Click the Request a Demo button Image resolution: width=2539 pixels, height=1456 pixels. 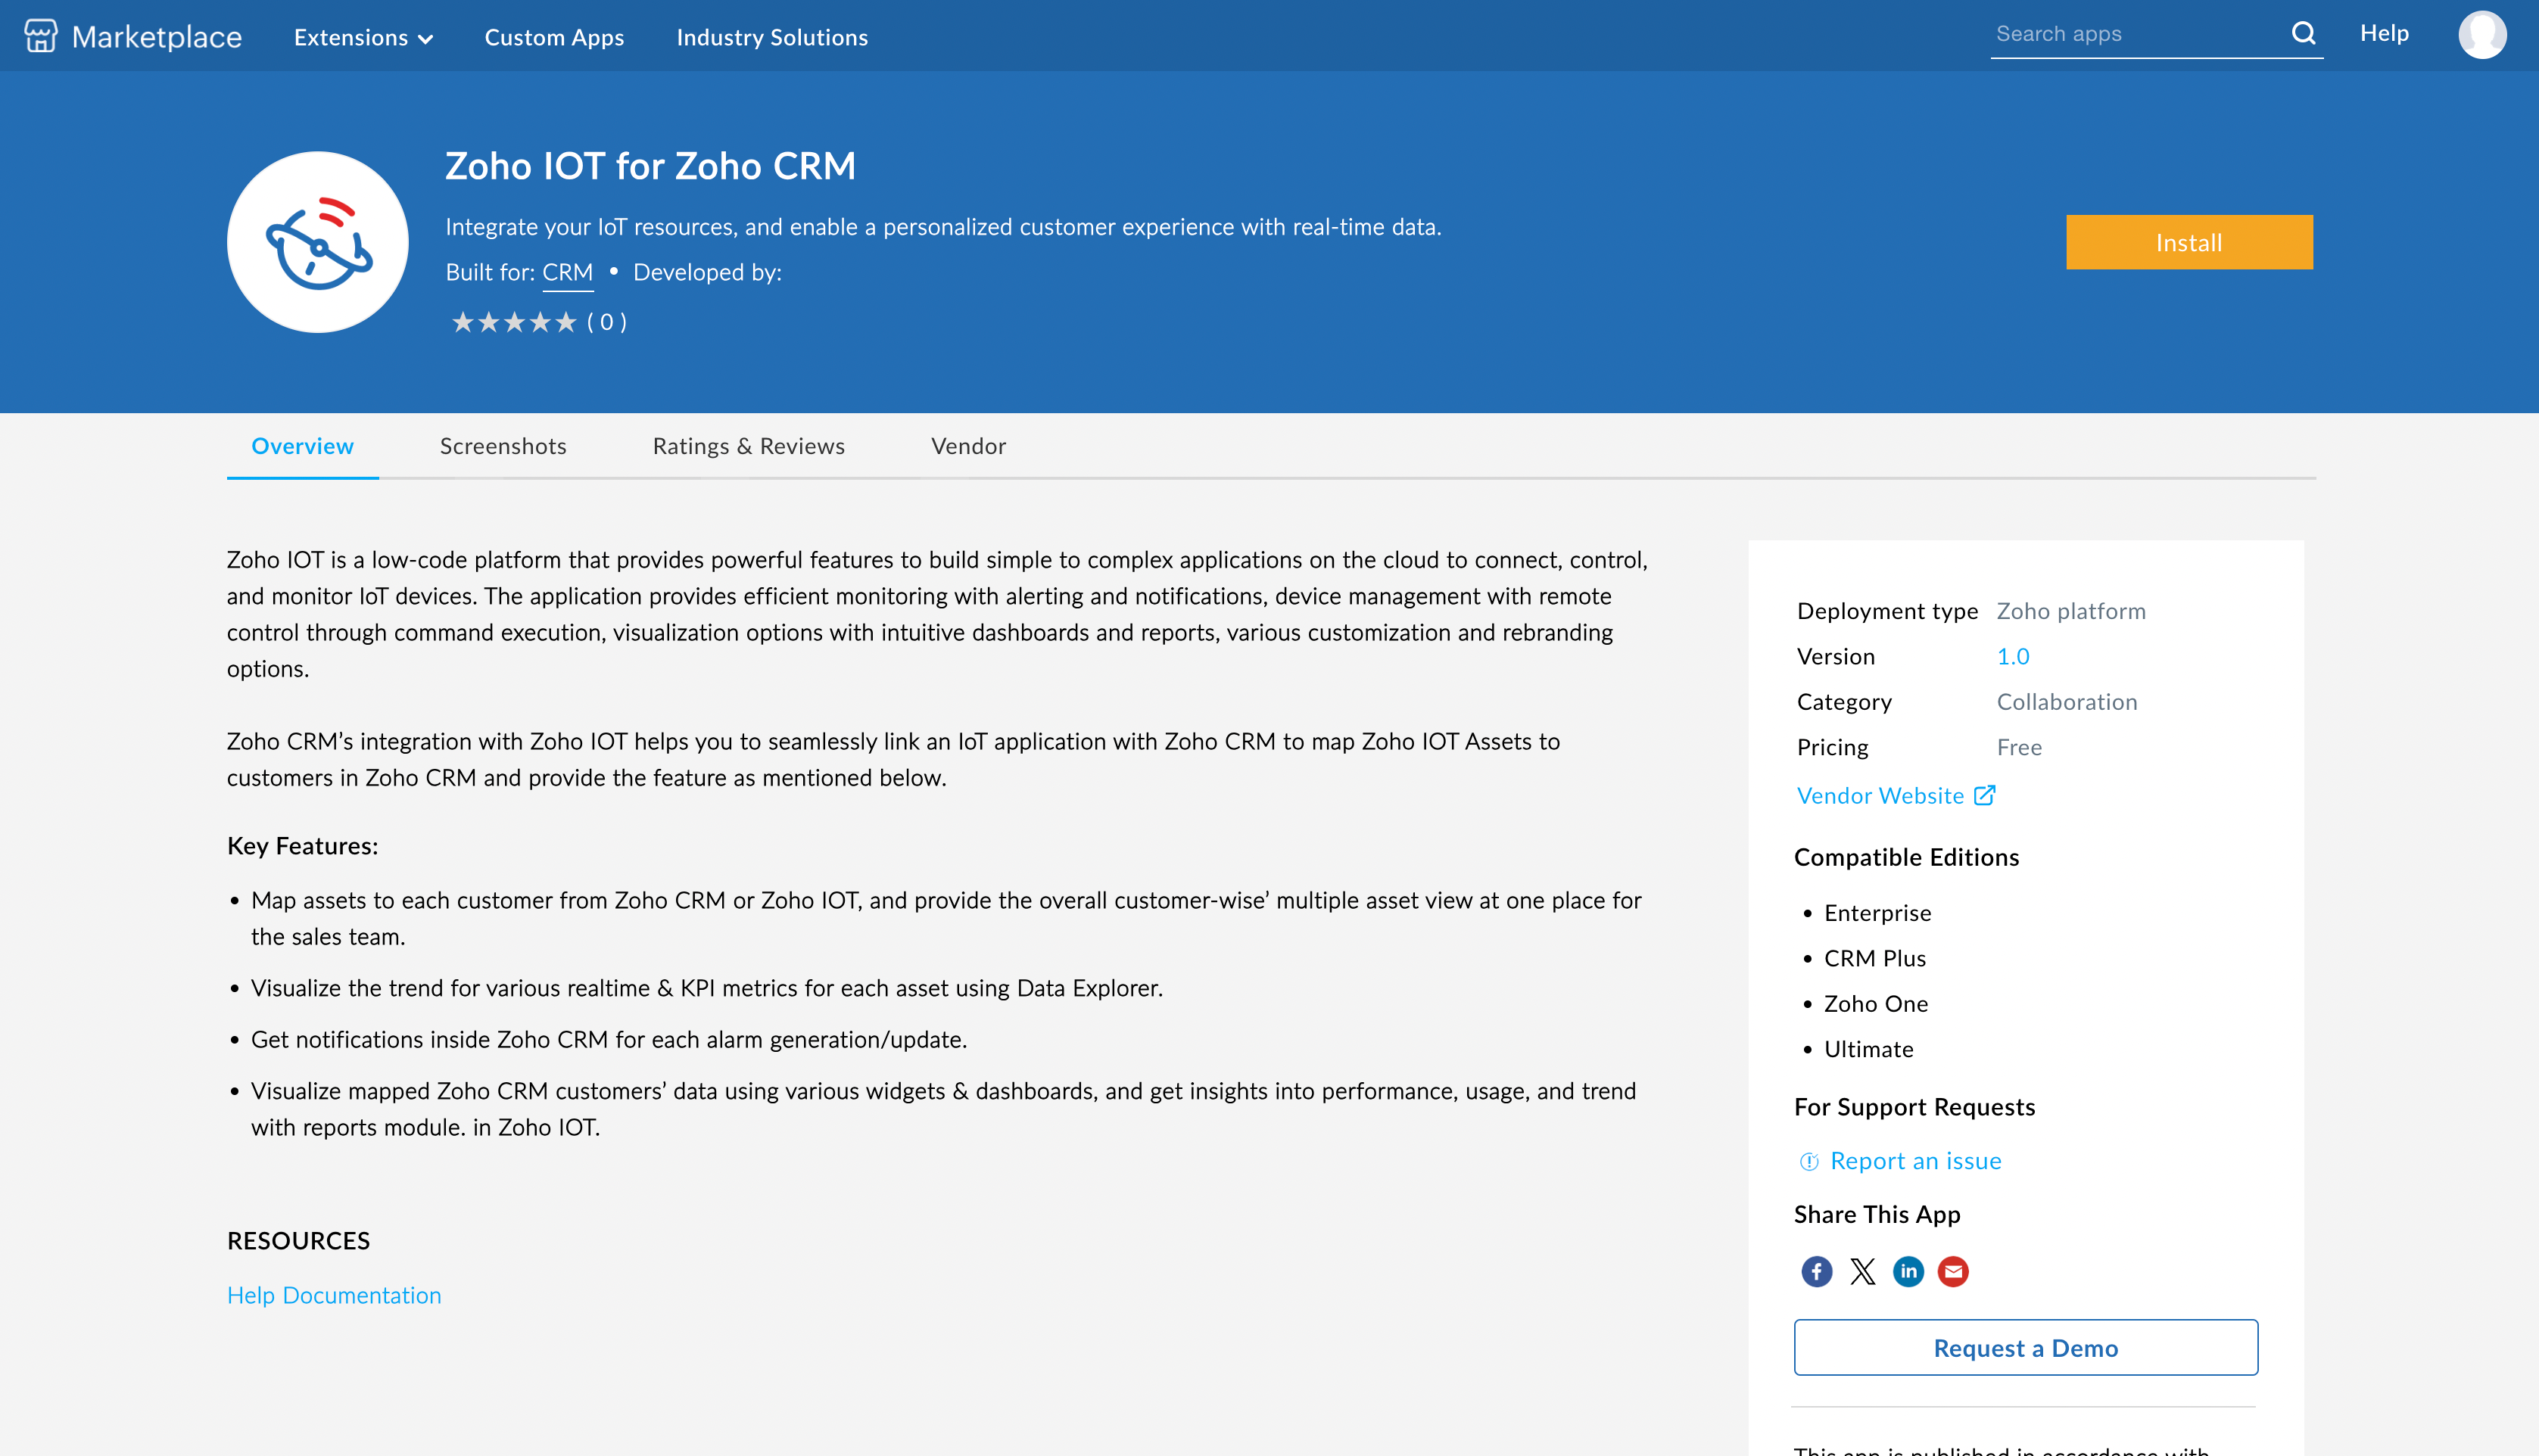click(x=2025, y=1347)
